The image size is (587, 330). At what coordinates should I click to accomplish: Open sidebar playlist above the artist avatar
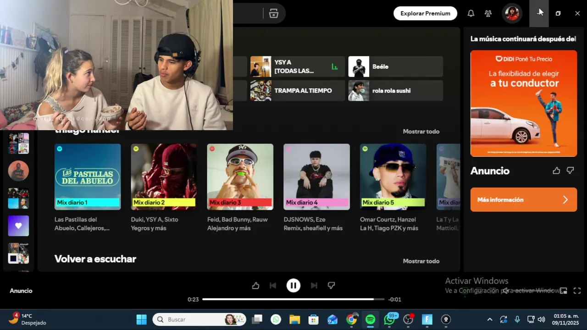18,143
